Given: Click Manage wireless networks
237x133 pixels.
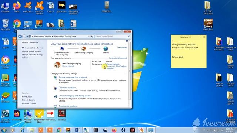Looking at the screenshot, I should click(32, 48).
